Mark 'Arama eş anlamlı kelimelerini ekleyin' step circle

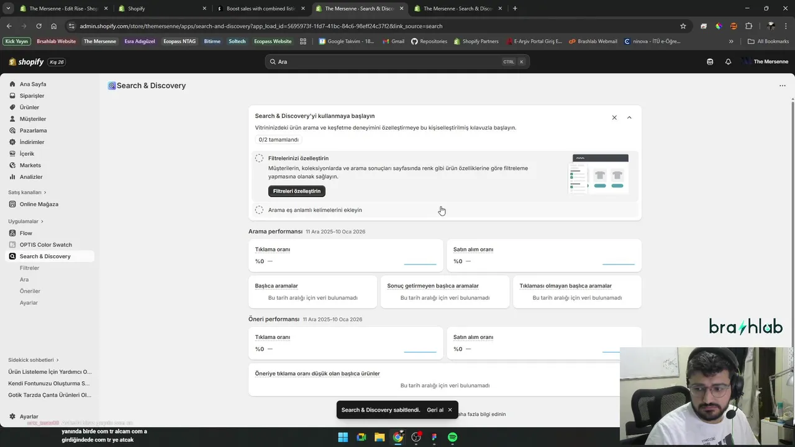tap(259, 210)
